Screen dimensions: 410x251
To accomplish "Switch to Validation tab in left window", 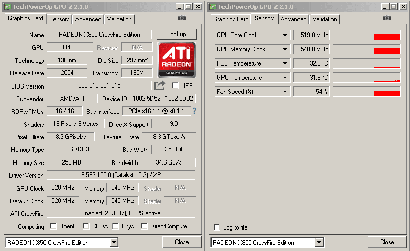I will [119, 19].
